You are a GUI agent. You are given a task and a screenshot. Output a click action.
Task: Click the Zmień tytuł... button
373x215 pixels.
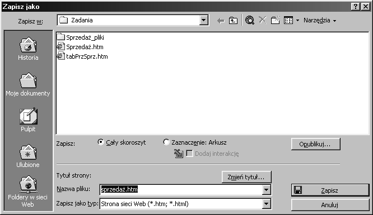point(246,177)
